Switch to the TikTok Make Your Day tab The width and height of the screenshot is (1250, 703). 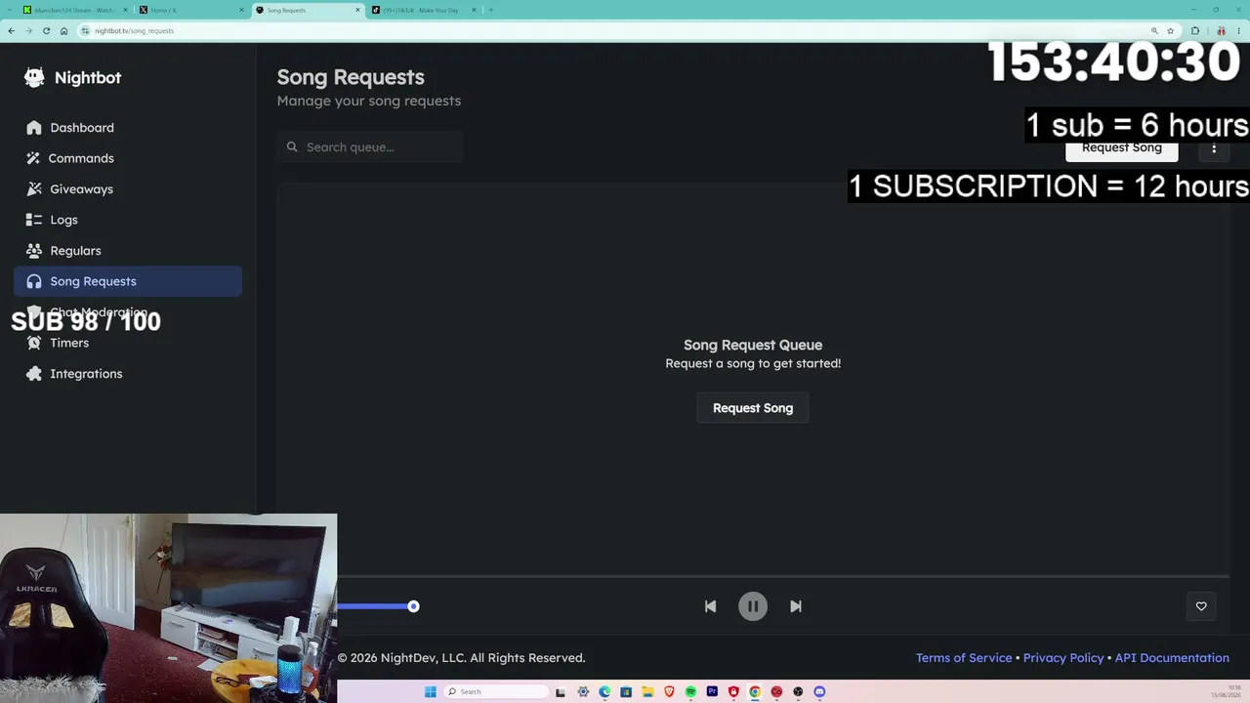click(x=422, y=10)
